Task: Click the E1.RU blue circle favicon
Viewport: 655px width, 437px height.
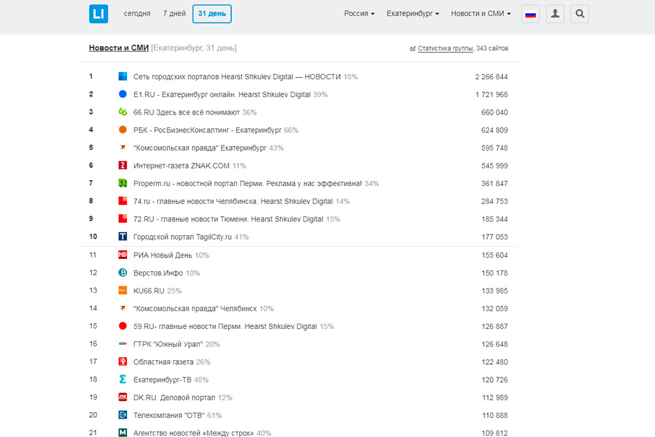Action: coord(122,94)
